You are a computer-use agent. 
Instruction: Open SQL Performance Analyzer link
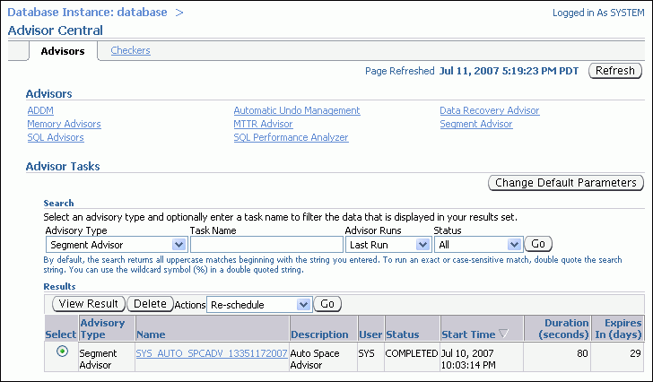pyautogui.click(x=291, y=137)
